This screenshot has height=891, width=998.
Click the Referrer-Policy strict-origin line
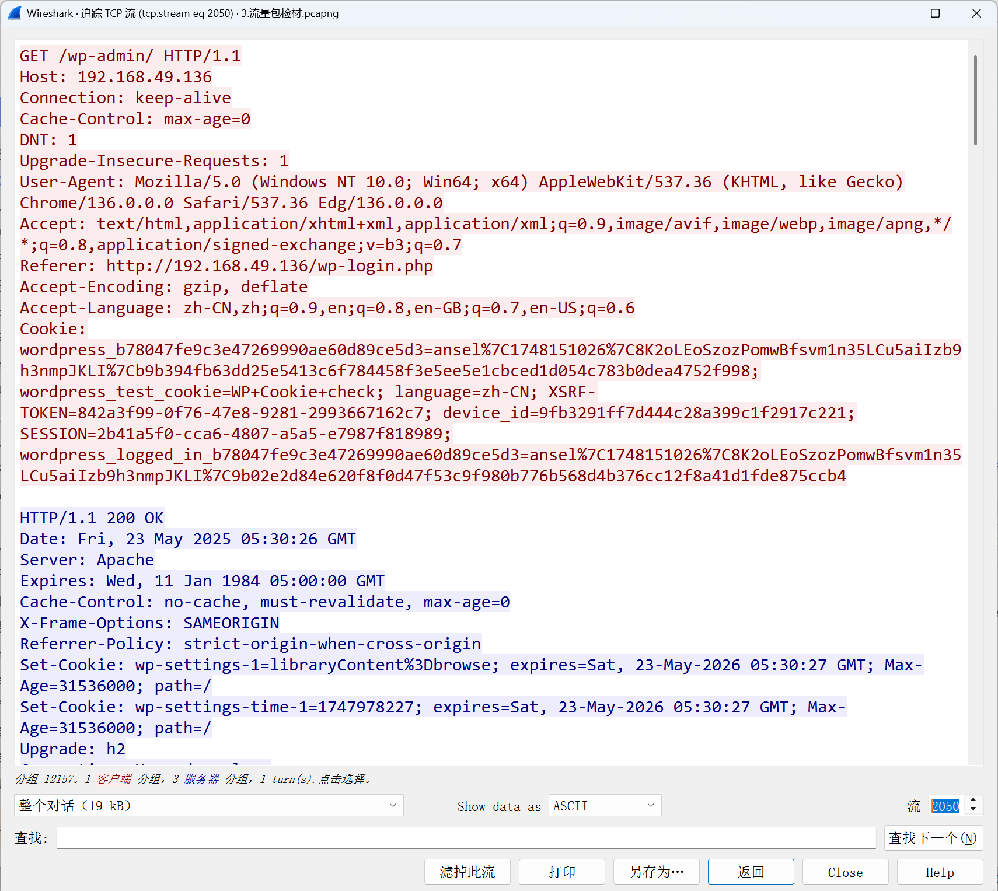click(x=250, y=644)
